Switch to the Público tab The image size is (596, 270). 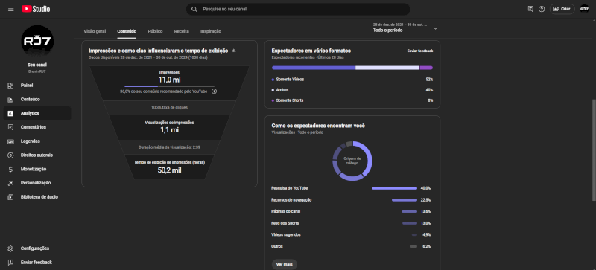pos(155,31)
